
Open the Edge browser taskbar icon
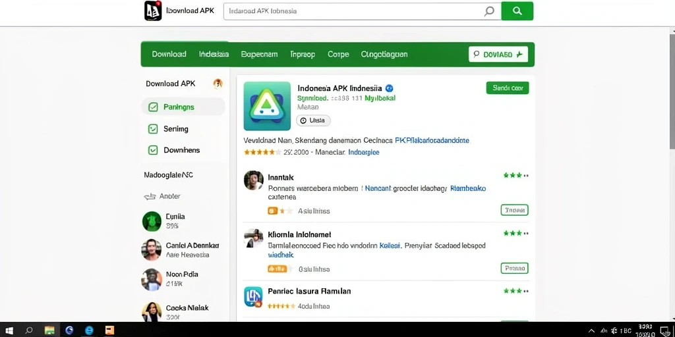pos(69,330)
